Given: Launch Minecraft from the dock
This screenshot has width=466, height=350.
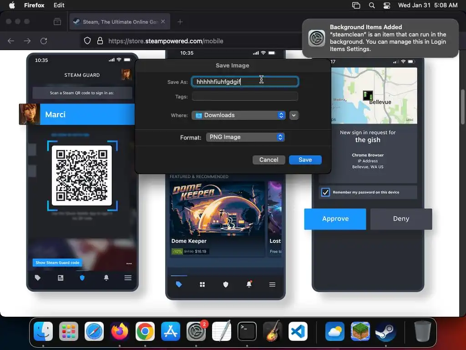Looking at the screenshot, I should [x=360, y=331].
